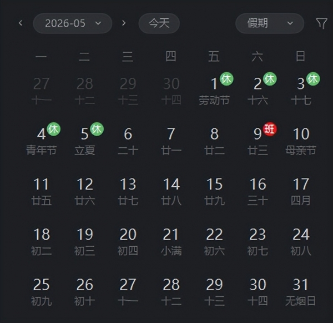Go to the next month
Screen dimensions: 333x323
(x=124, y=23)
